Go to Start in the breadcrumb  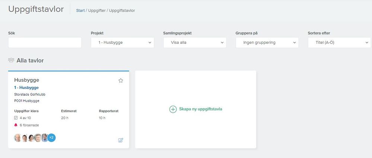[80, 11]
